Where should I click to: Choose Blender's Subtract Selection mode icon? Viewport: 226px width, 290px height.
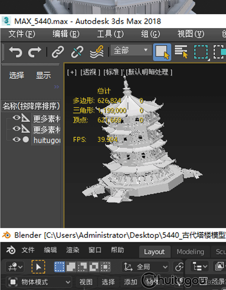click(83, 267)
